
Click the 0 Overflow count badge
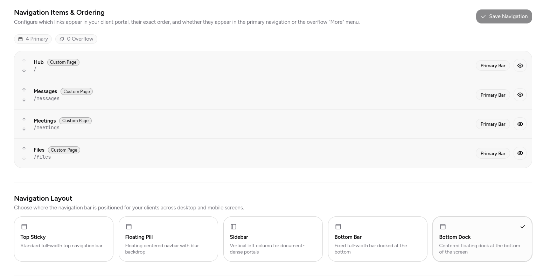click(76, 39)
